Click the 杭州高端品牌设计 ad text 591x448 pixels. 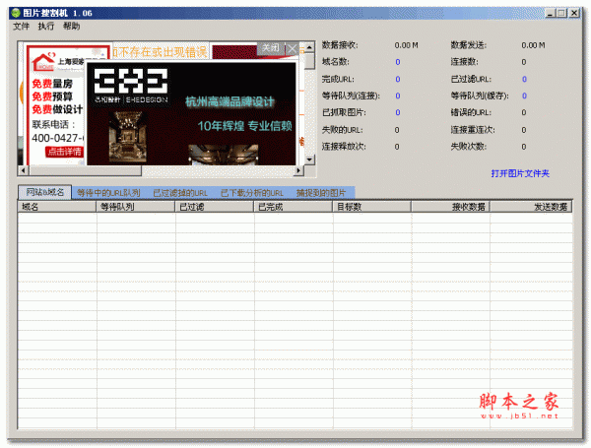230,101
